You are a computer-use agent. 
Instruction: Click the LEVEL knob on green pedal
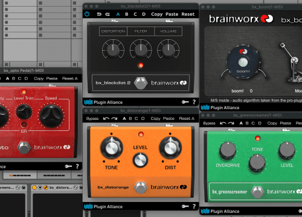pyautogui.click(x=287, y=150)
